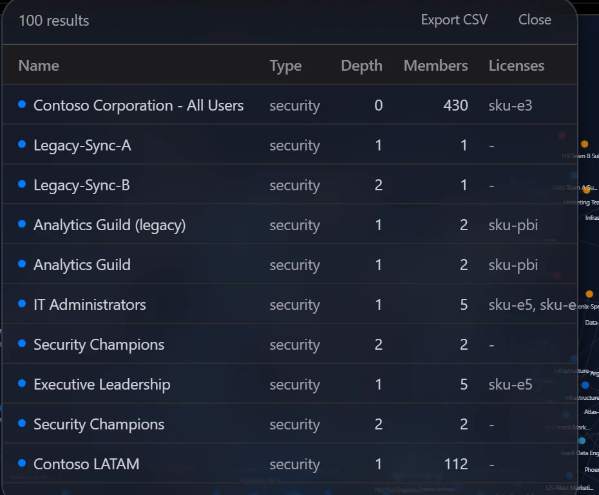The height and width of the screenshot is (495, 599).
Task: Click the sku-e5, sku-e license cell for IT Administrators
Action: tap(532, 305)
